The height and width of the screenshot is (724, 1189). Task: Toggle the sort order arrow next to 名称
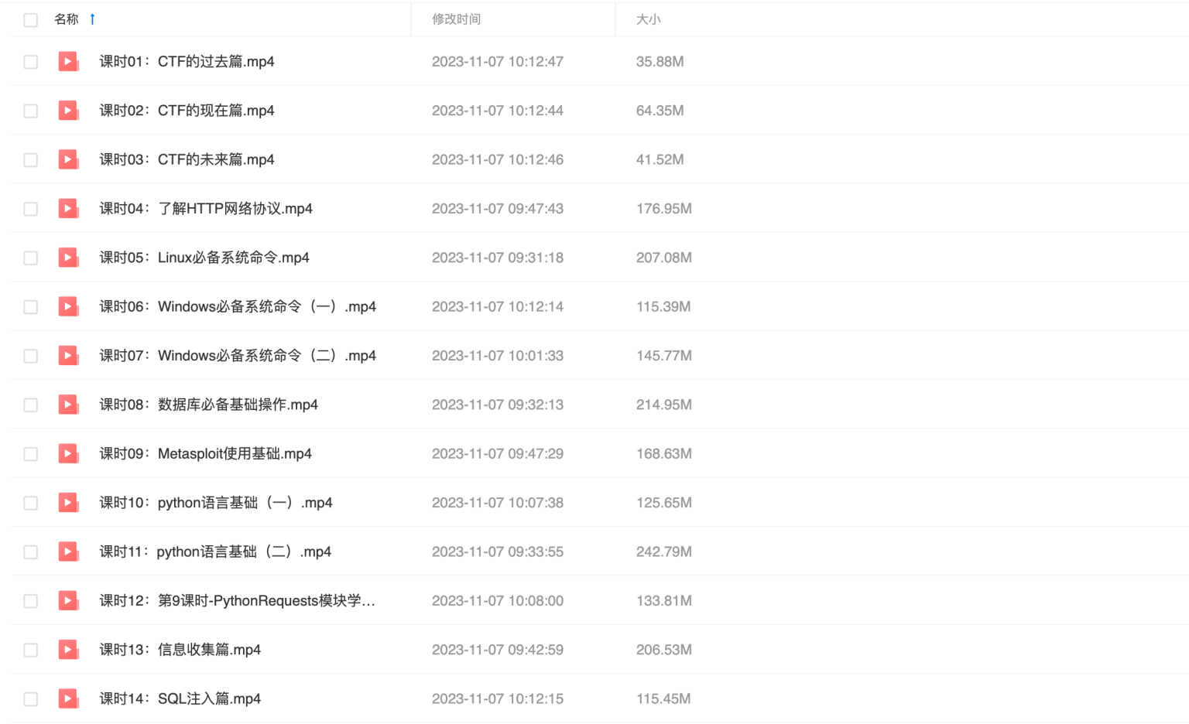coord(92,19)
